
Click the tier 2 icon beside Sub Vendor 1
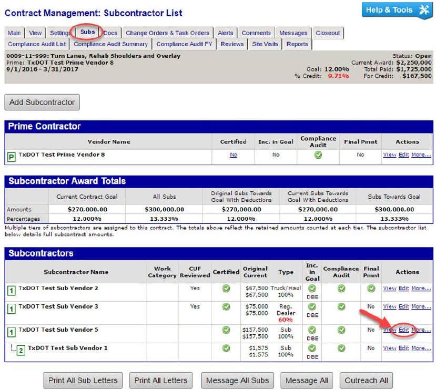click(21, 350)
